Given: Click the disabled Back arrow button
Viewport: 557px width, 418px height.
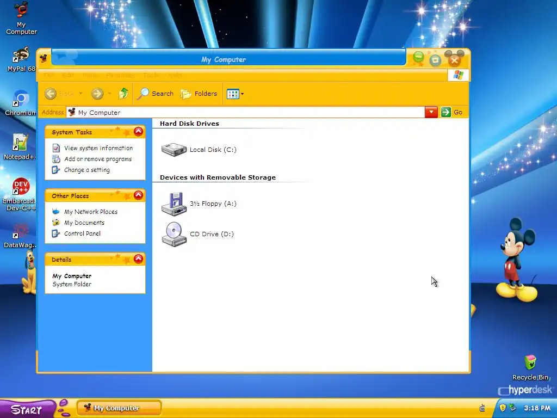Looking at the screenshot, I should click(51, 94).
